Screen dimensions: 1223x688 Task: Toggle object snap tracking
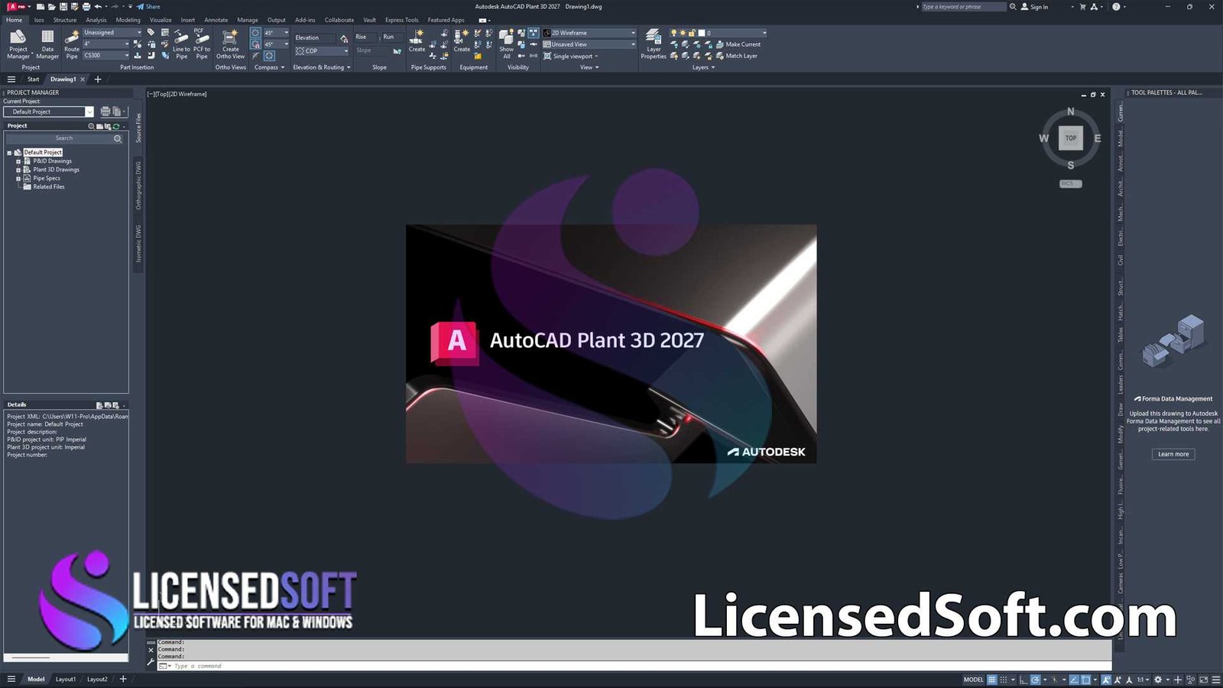click(x=1074, y=679)
